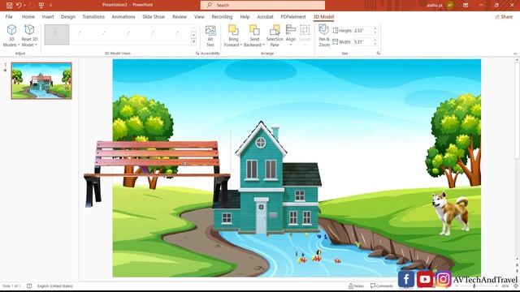Switch to the Insert tab

pyautogui.click(x=48, y=16)
